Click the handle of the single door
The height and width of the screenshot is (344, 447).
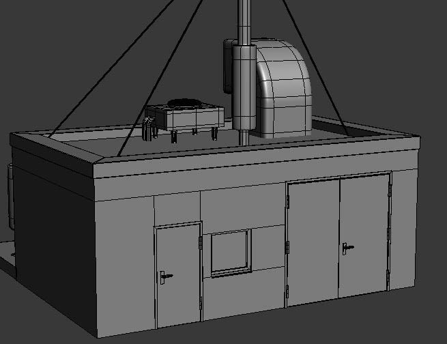pos(166,277)
